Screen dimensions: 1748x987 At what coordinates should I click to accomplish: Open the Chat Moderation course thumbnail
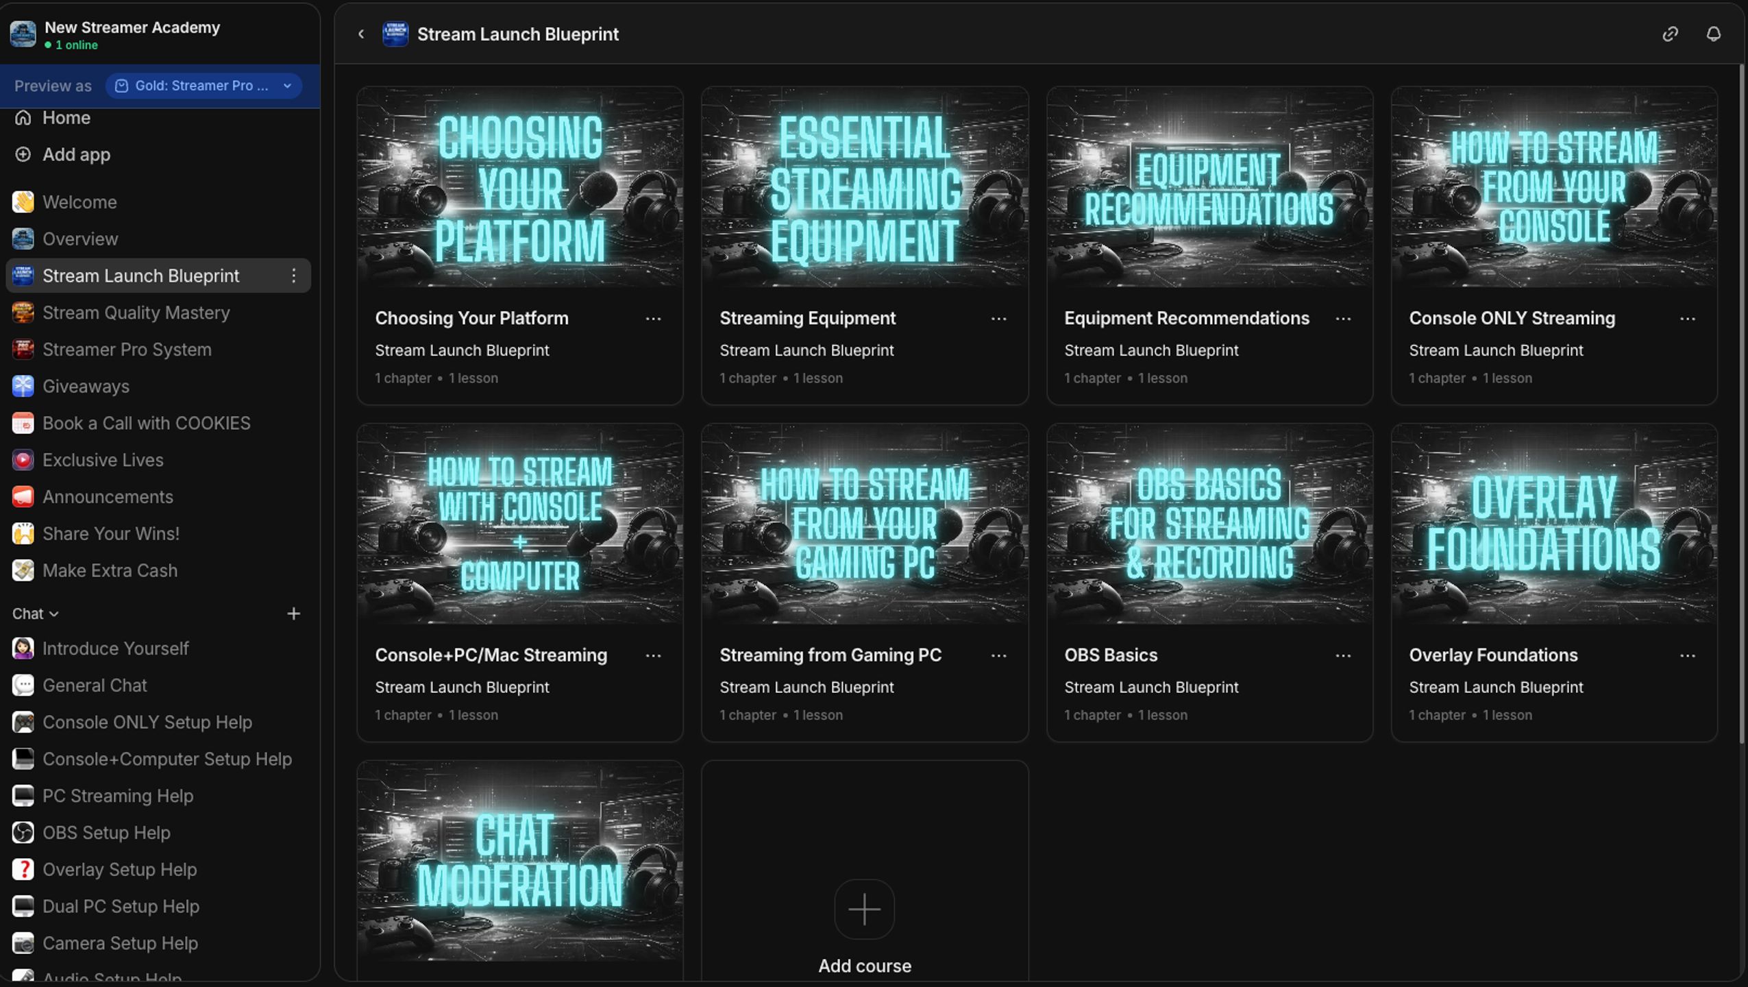point(520,861)
